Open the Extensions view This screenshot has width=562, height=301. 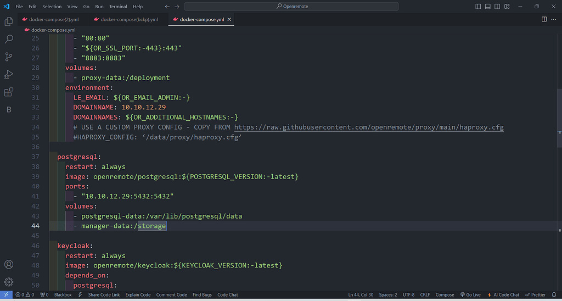click(9, 92)
